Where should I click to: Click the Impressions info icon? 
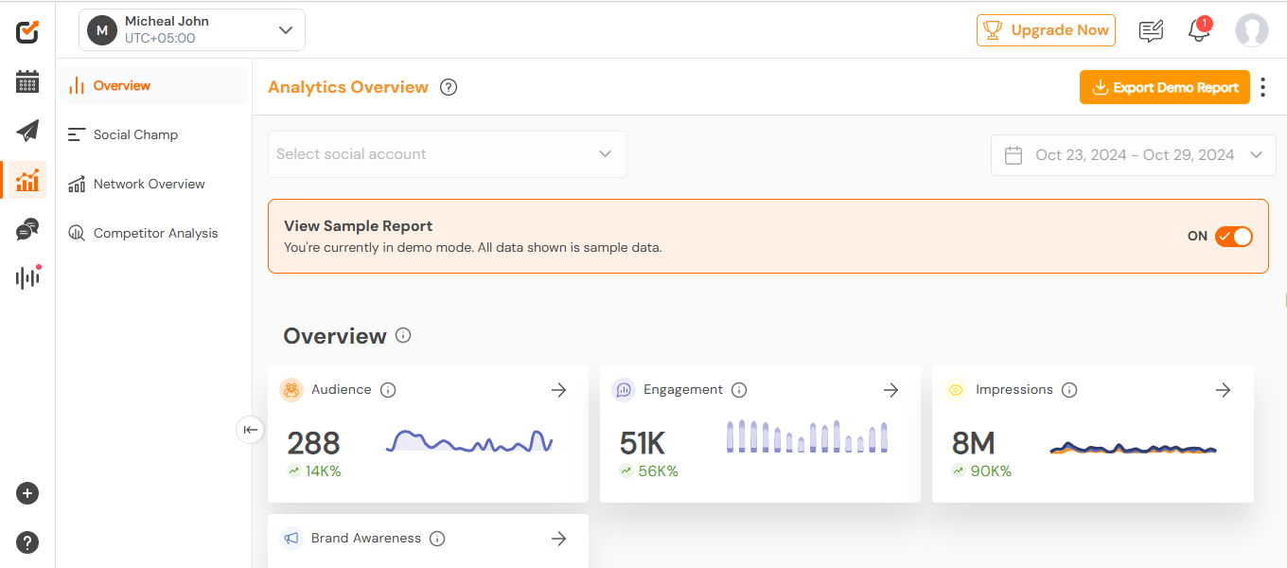[x=1069, y=390]
